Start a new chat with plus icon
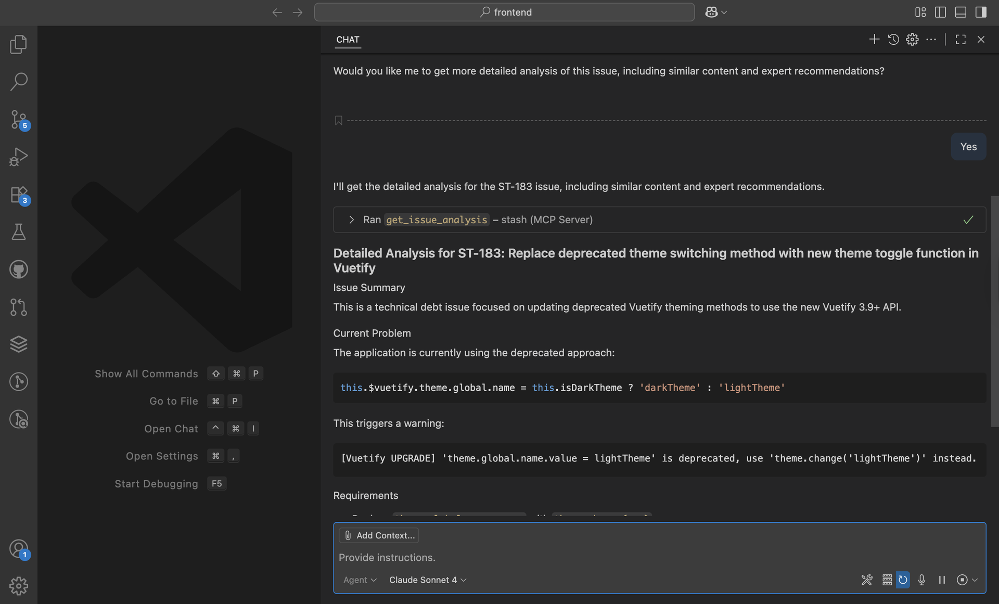 [874, 40]
